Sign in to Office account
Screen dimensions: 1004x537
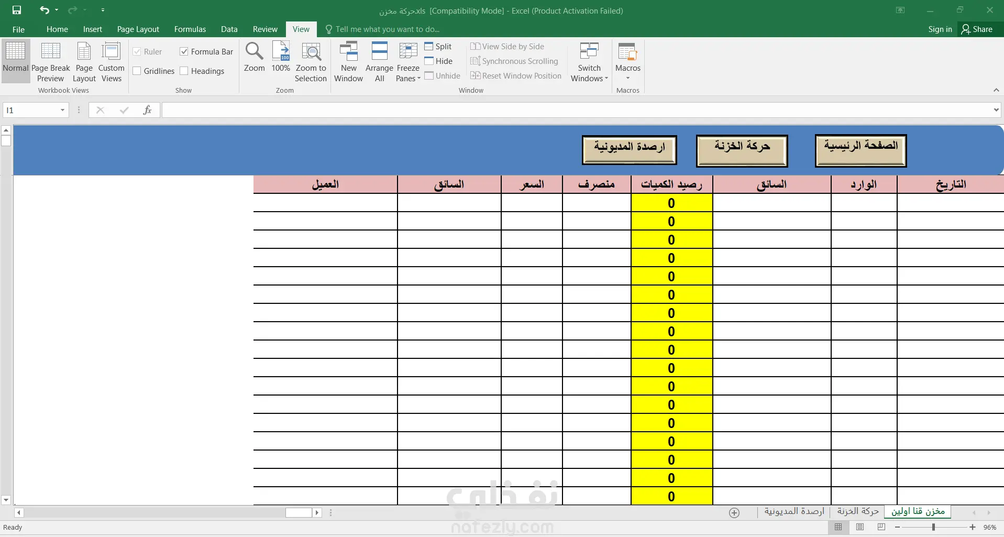[x=940, y=29]
